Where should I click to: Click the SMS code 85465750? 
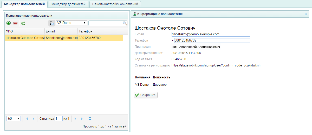179,59
